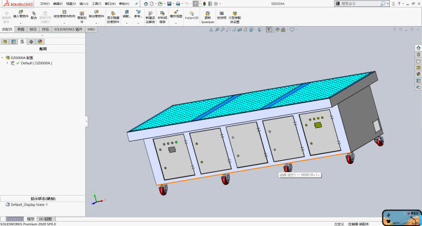This screenshot has height=226, width=422.
Task: Open FeatureManager design tree tab
Action: (x=5, y=42)
